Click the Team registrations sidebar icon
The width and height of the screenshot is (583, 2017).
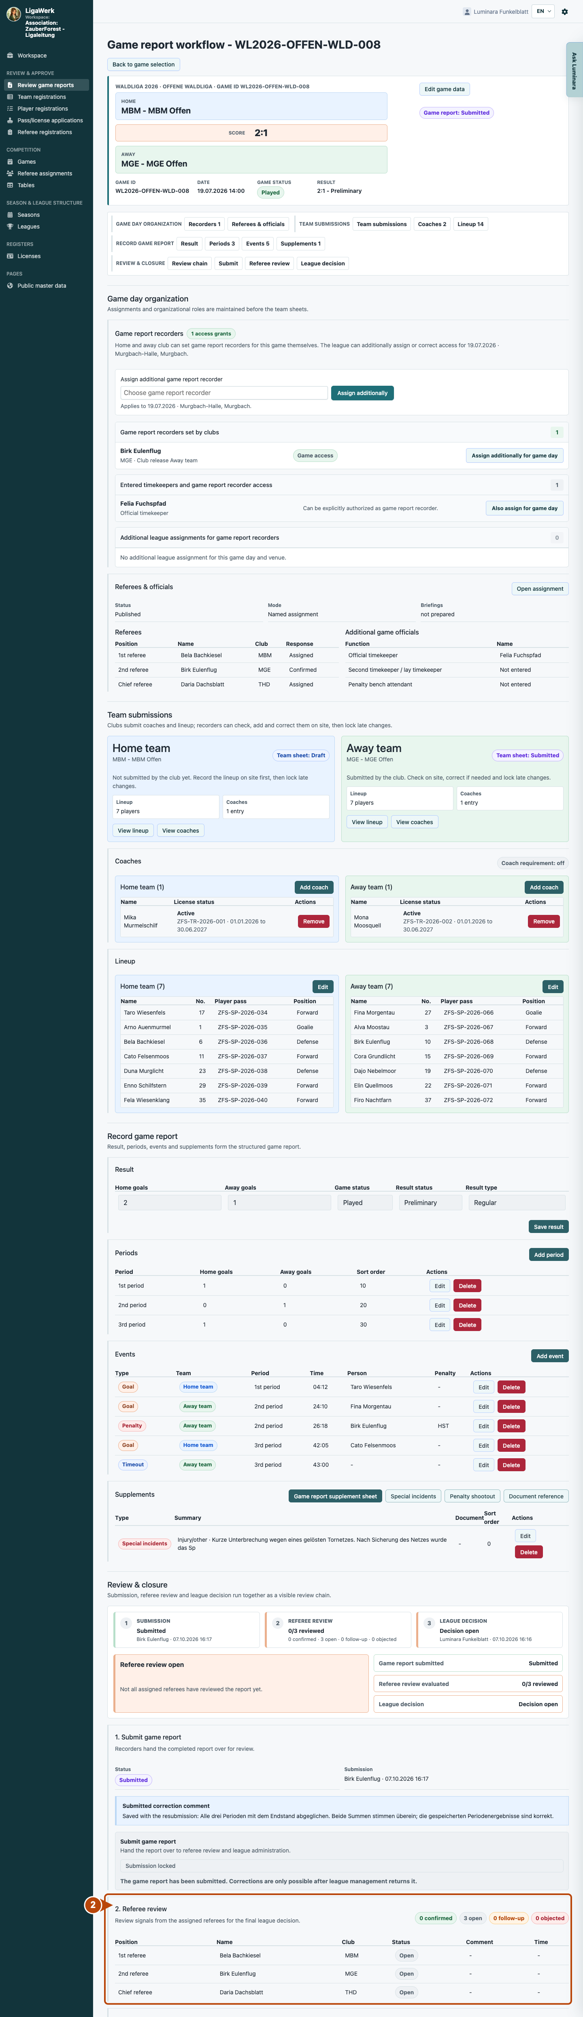coord(10,97)
